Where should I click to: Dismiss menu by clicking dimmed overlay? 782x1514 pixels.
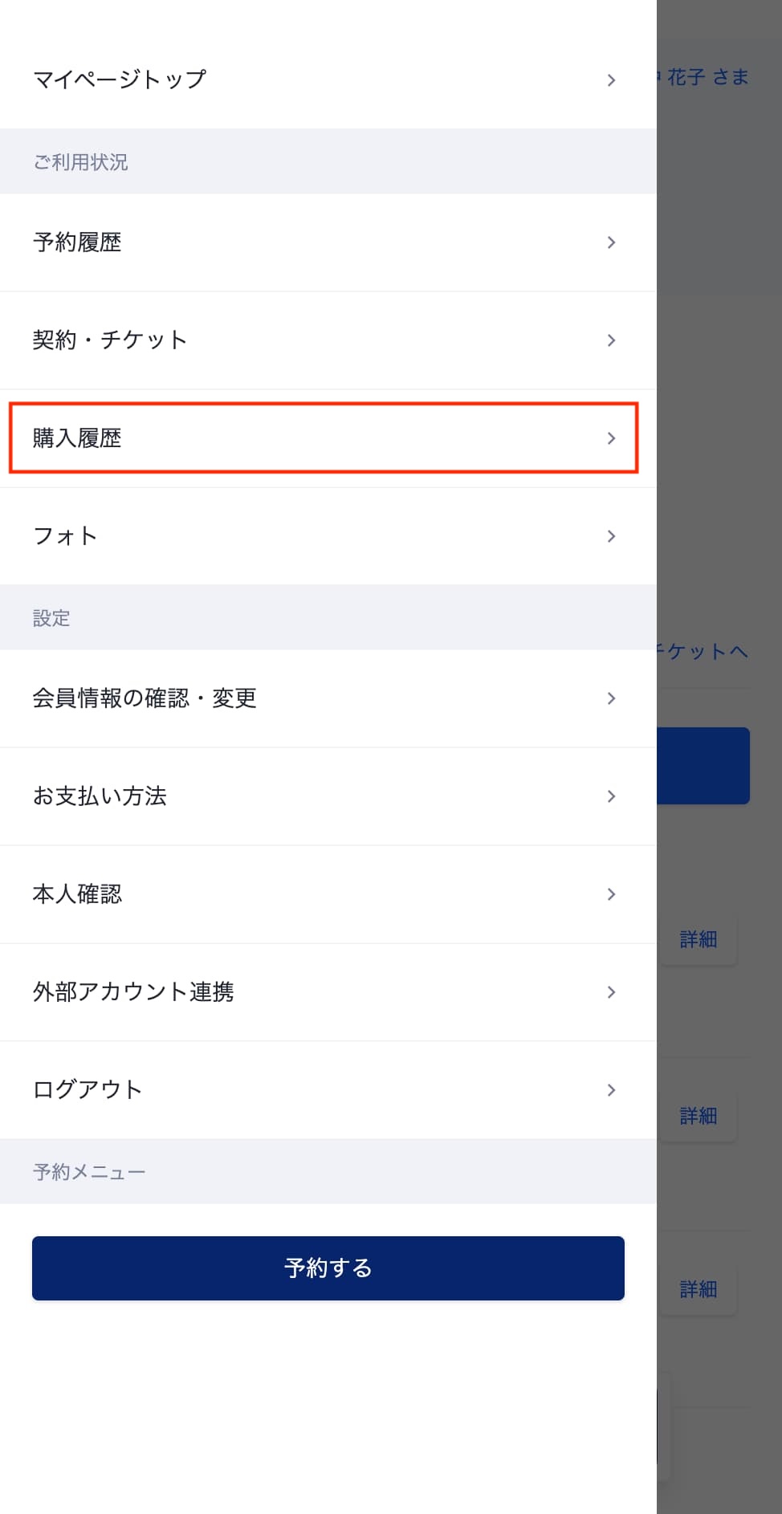tap(719, 401)
